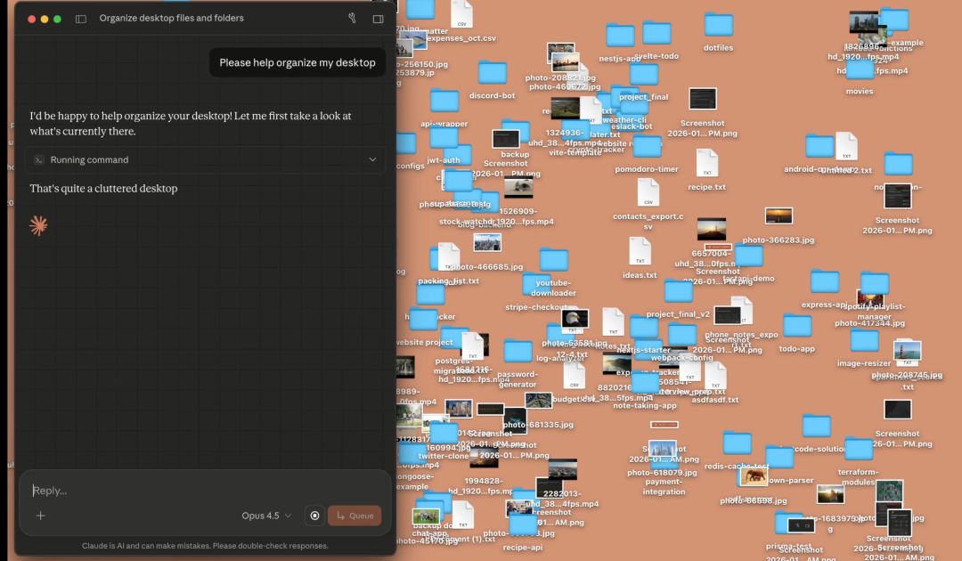Click the Reply text input field
The image size is (962, 561).
[x=178, y=491]
